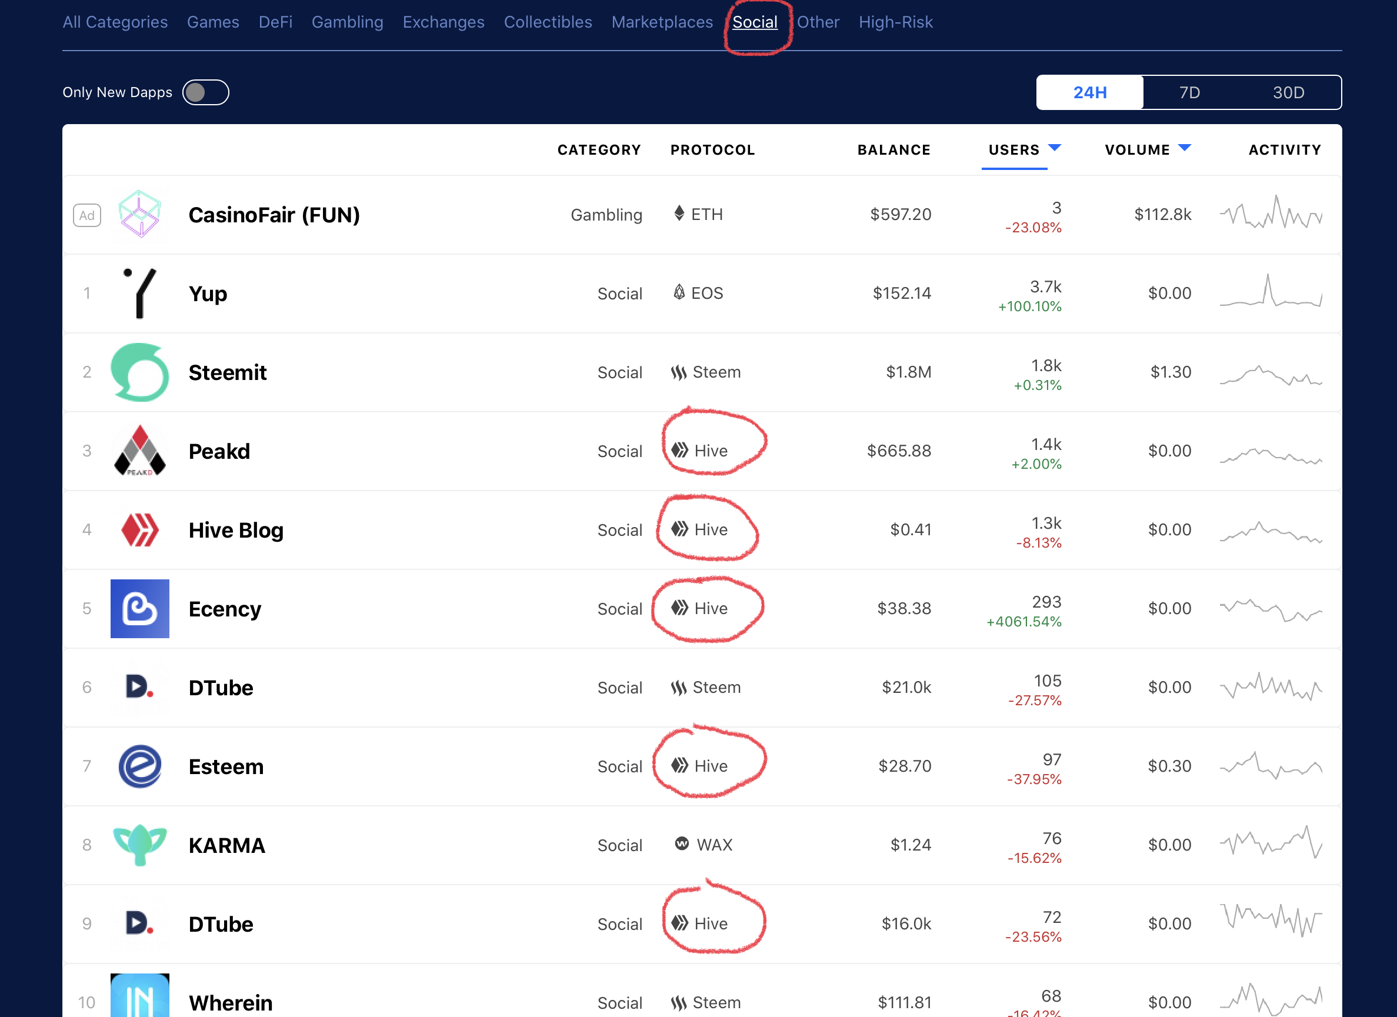Click the Steem icon in DTube row 6

coord(679,688)
